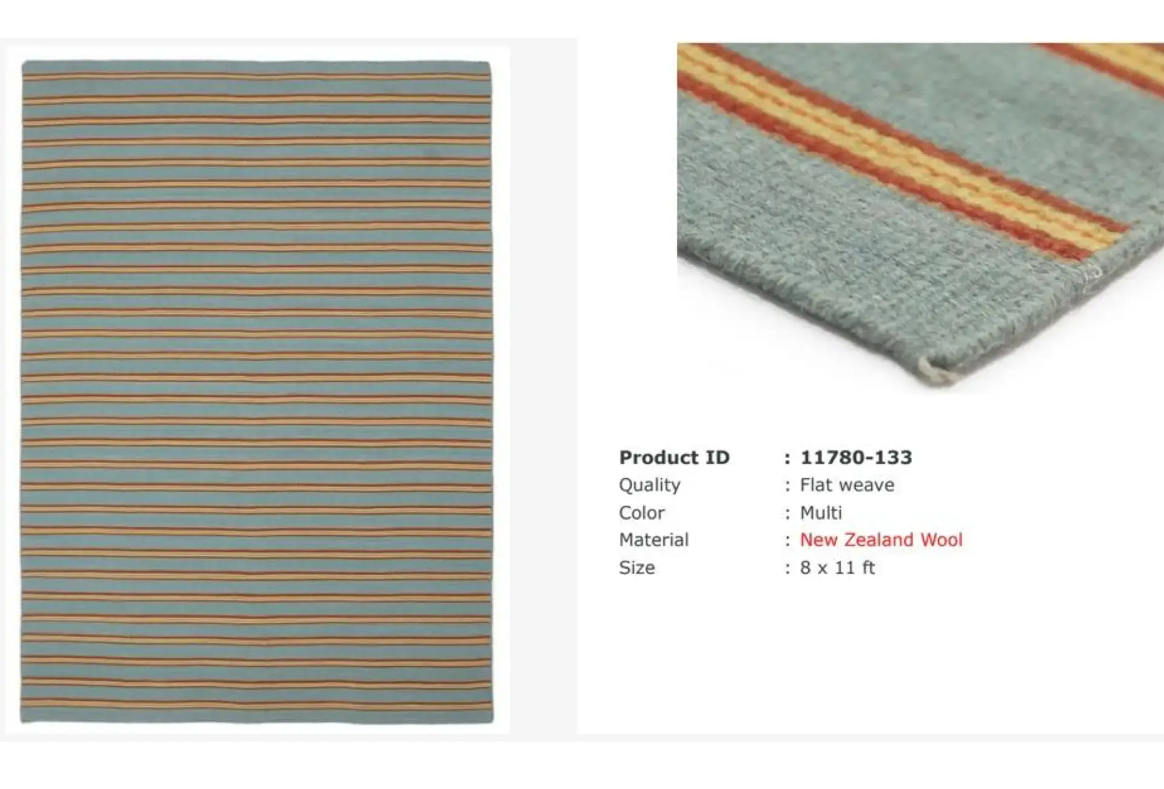Open the full striped rug image
1164x789 pixels.
(257, 392)
